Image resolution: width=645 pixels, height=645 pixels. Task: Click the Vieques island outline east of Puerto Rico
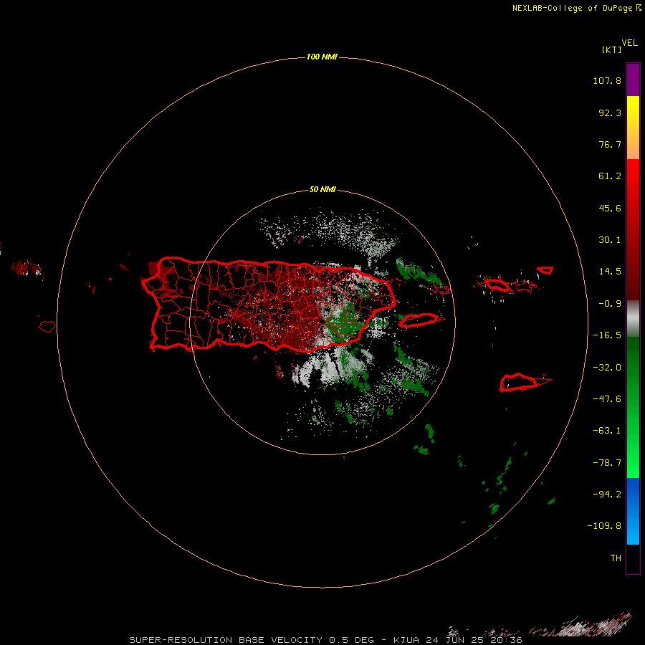click(x=419, y=320)
